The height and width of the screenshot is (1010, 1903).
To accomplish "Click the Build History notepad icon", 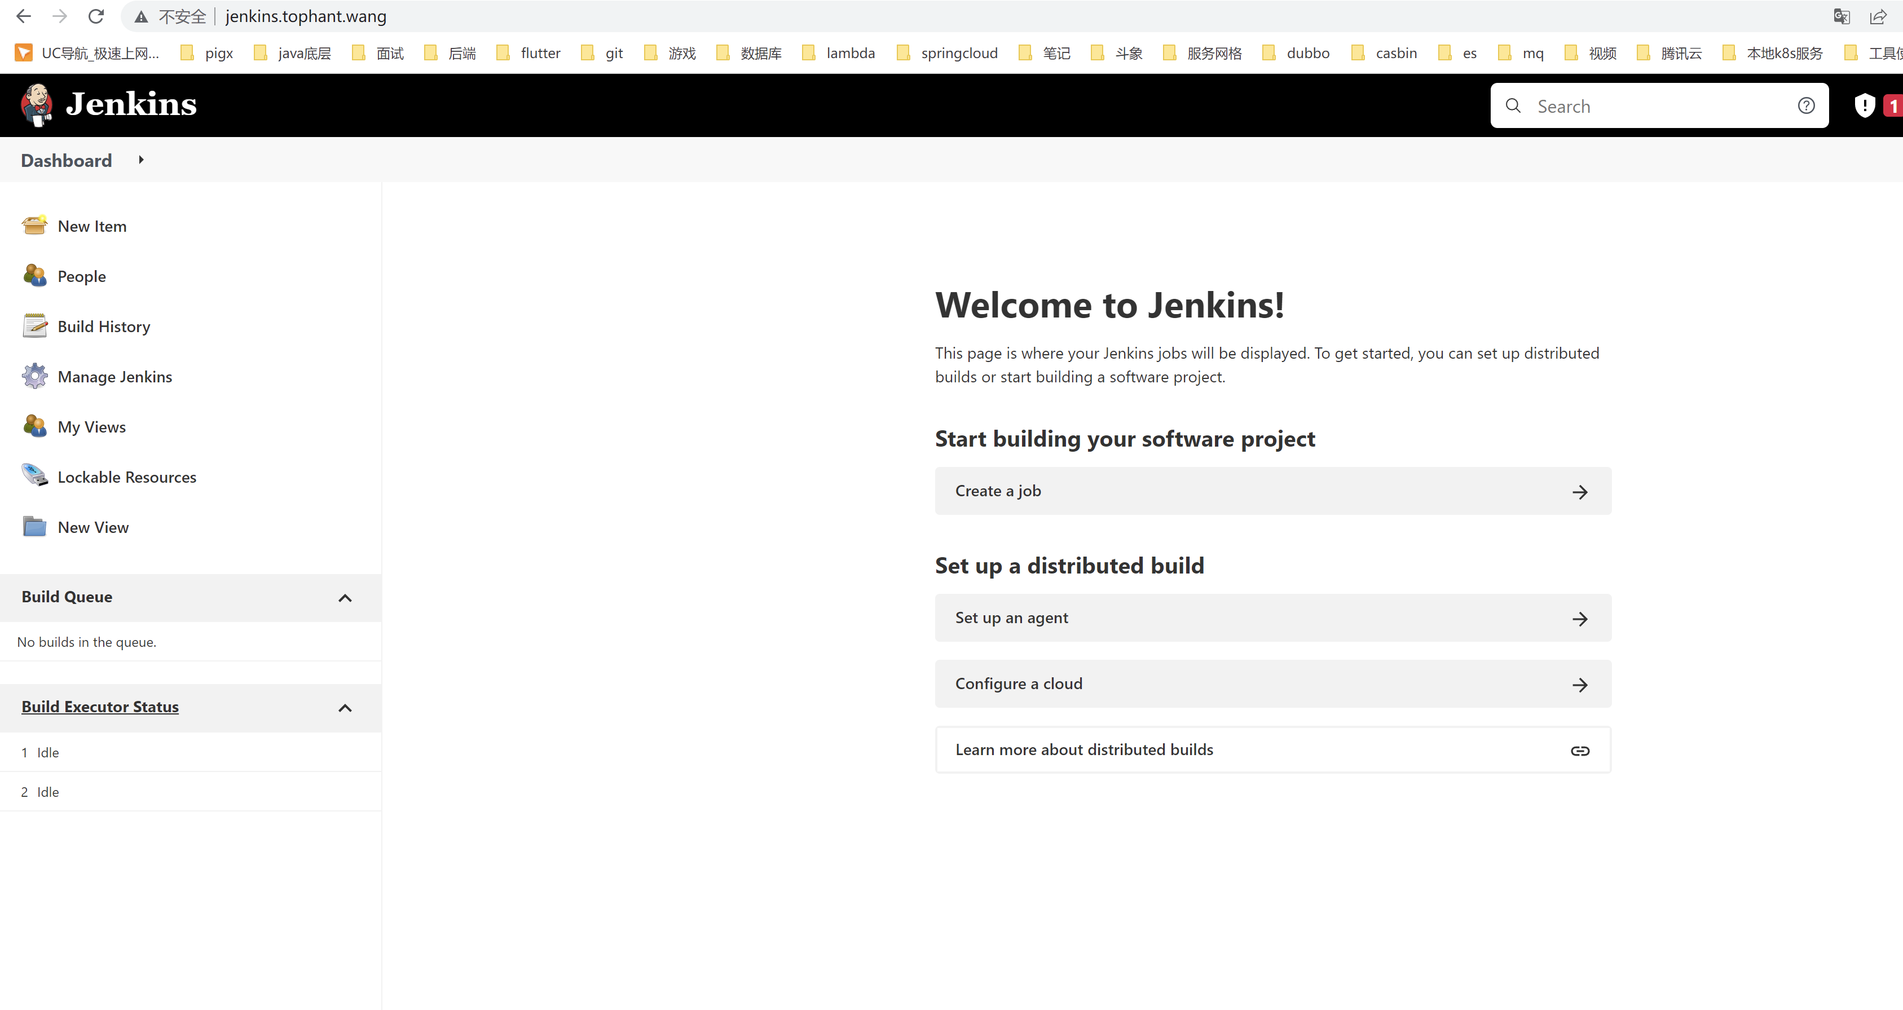I will 34,326.
